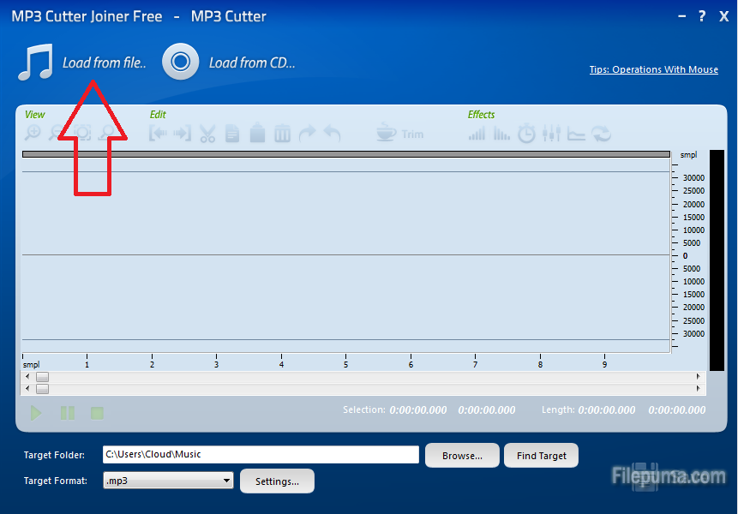738x514 pixels.
Task: Apply the Fade In effect
Action: tap(477, 133)
